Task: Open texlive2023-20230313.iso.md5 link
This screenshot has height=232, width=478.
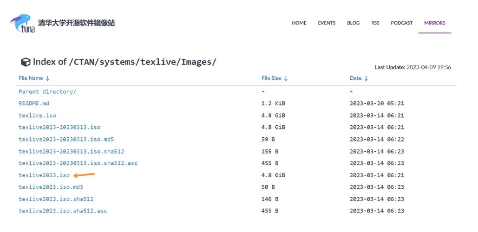Action: (66, 140)
